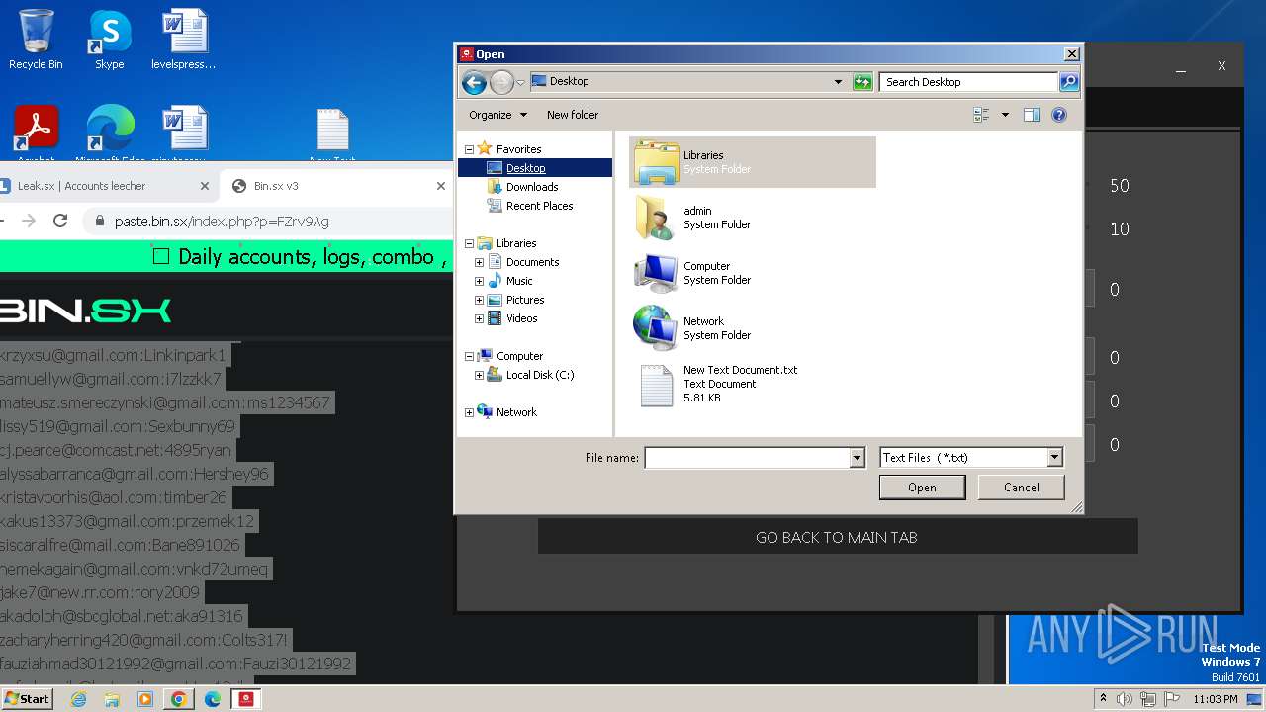Viewport: 1266px width, 712px height.
Task: Toggle the preview pane icon
Action: (1032, 115)
